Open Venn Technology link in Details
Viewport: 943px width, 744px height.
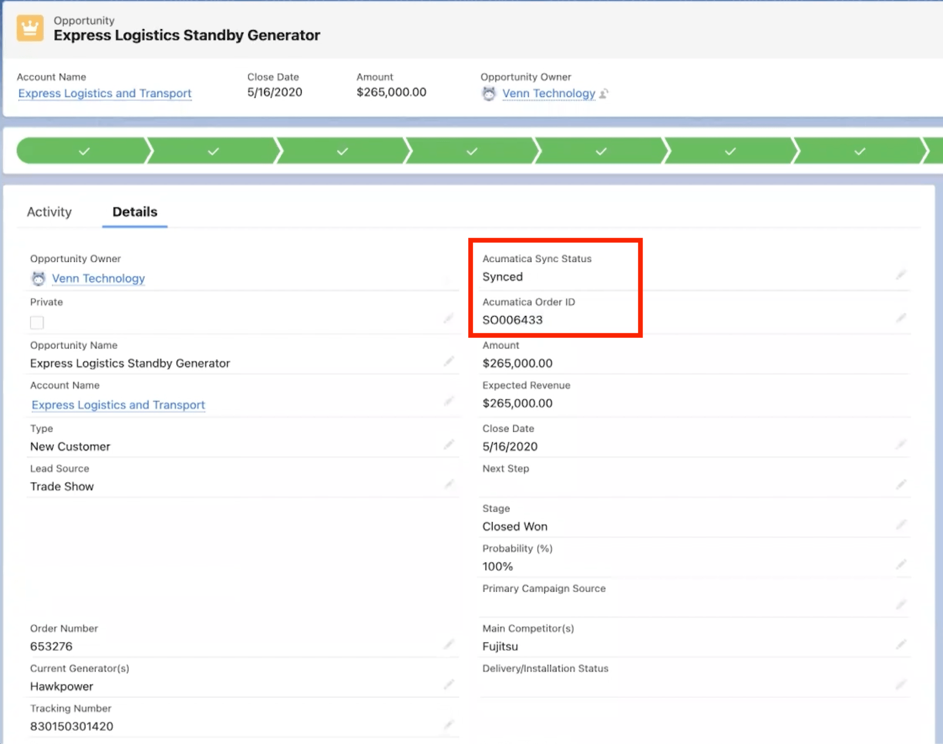click(98, 278)
